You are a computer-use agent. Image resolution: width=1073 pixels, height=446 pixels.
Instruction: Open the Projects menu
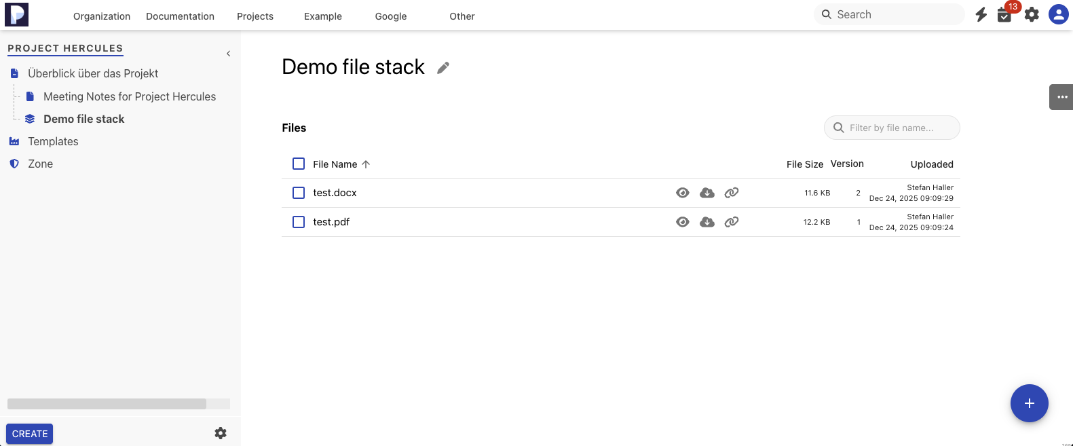(x=255, y=16)
